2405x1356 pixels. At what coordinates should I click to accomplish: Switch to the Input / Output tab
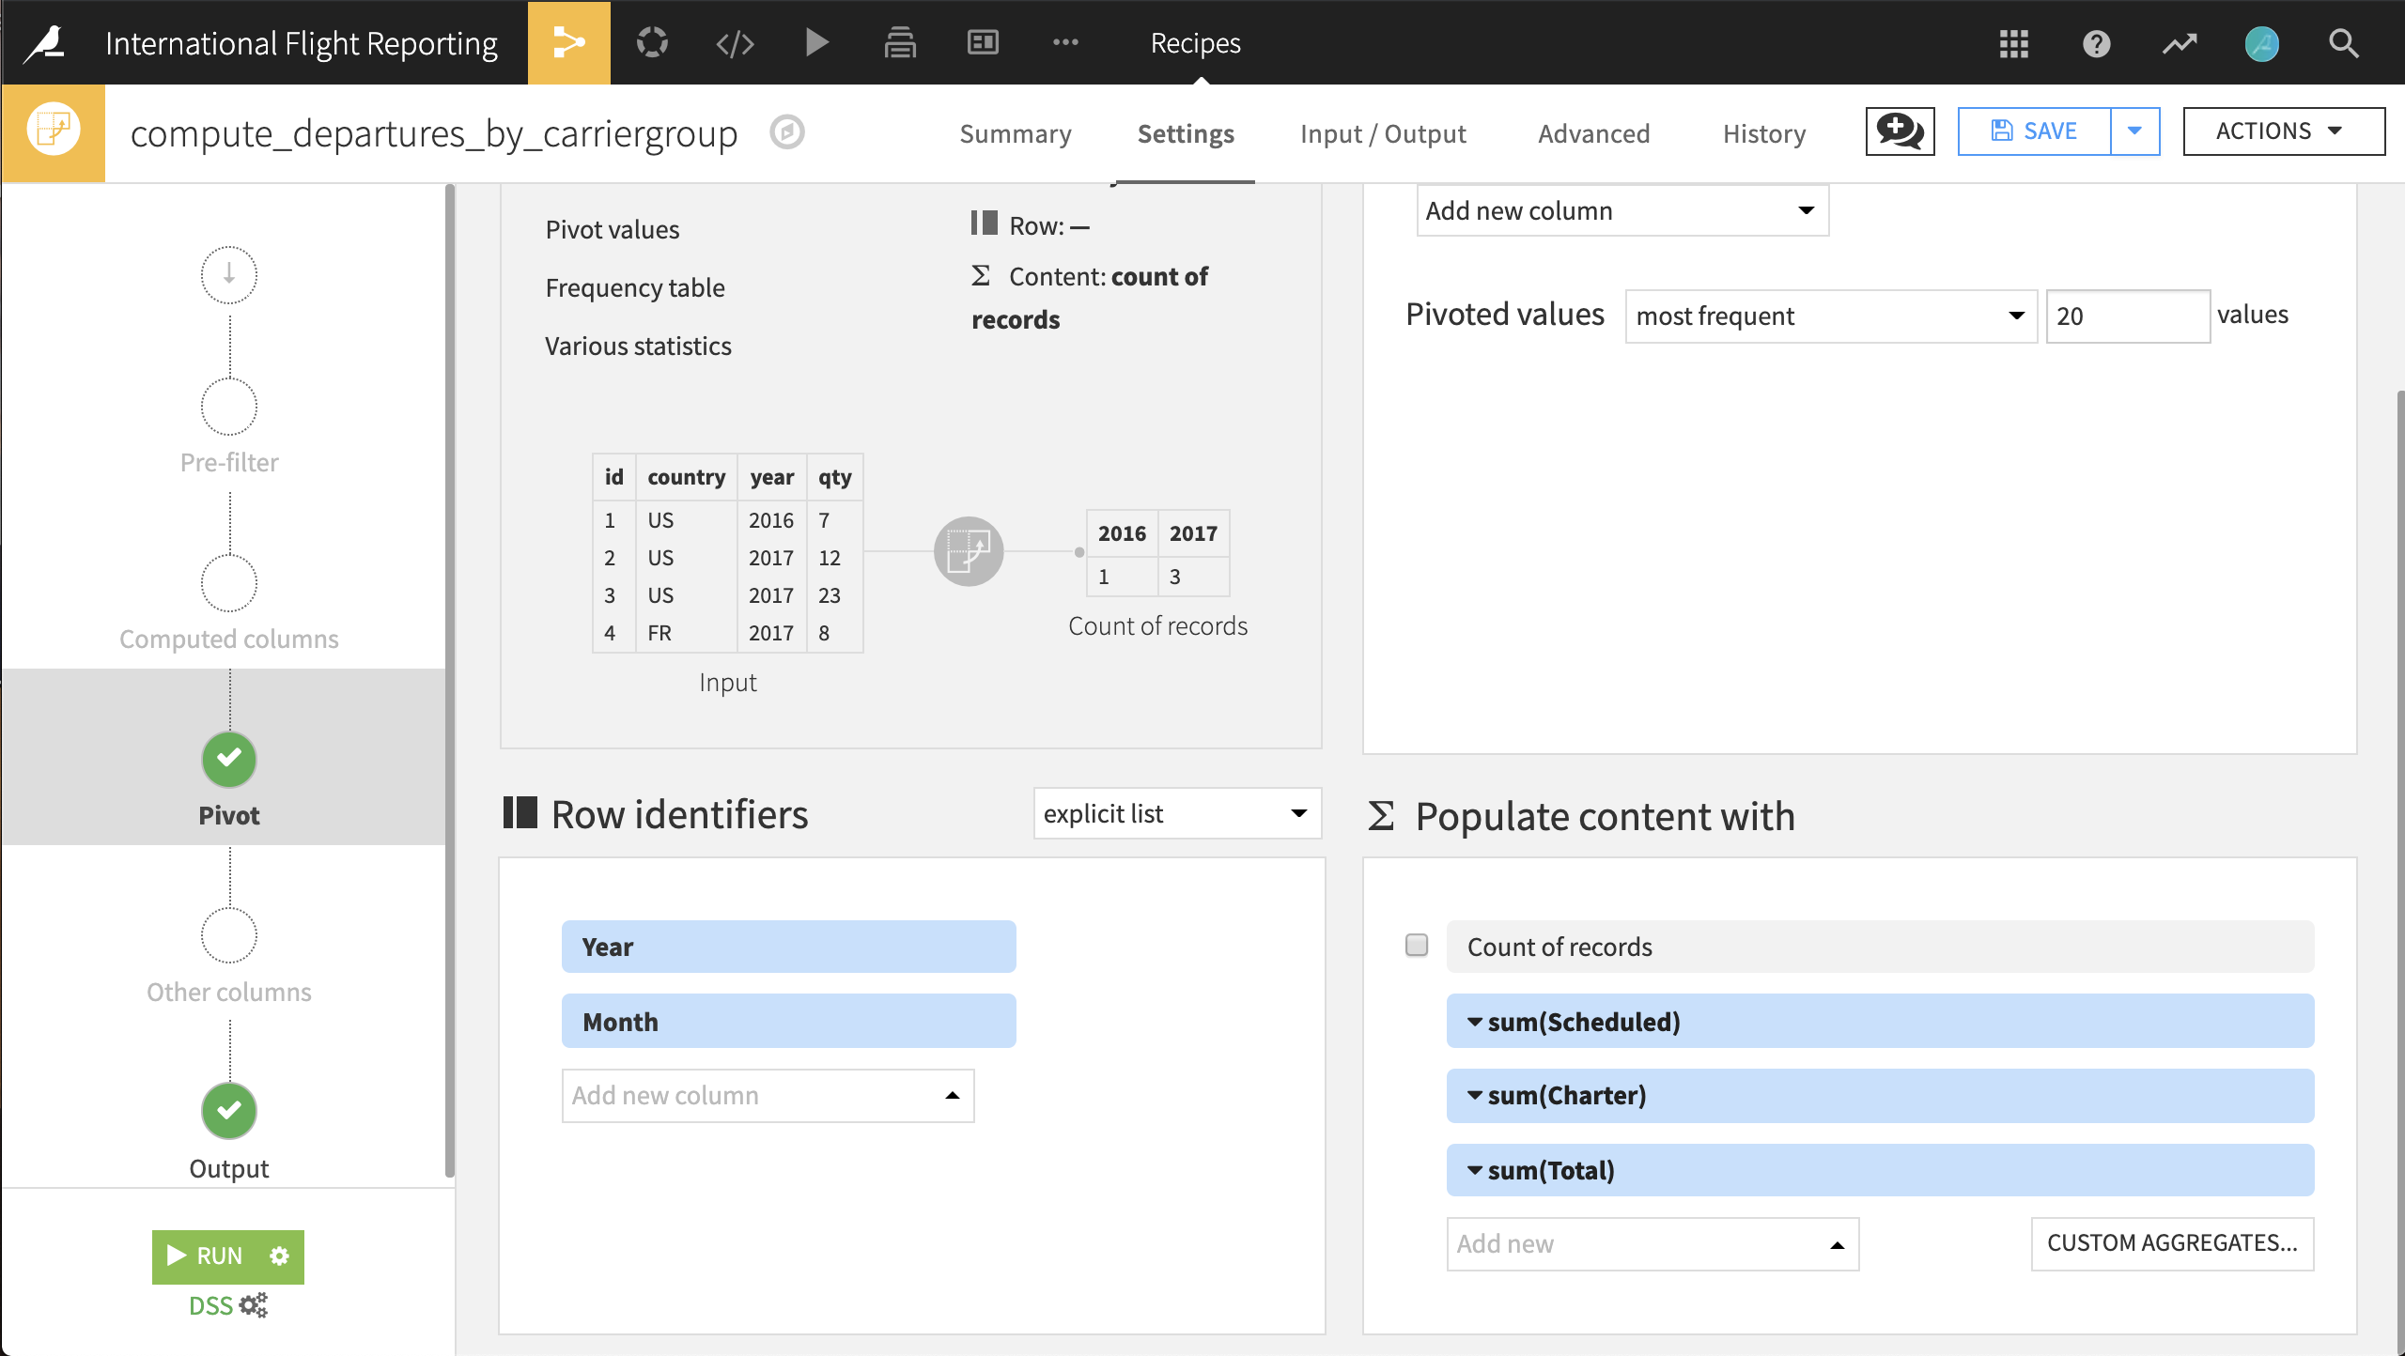(1383, 133)
